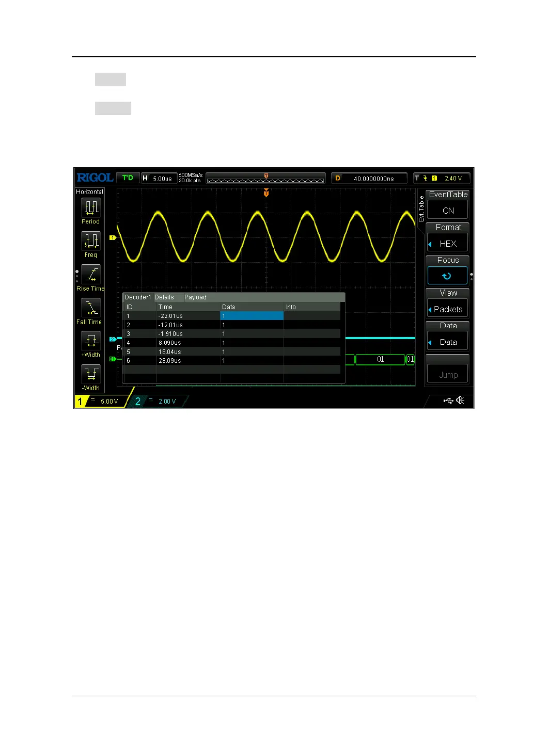533x752 pixels.
Task: Select the Freq measurement icon
Action: (91, 241)
